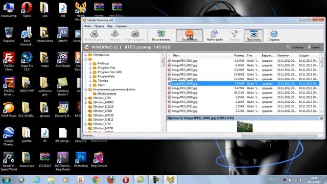
Task: Sort file list by Размер column
Action: [239, 56]
